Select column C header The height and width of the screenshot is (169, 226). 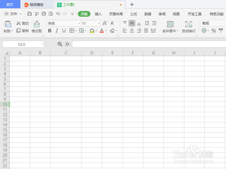(66, 53)
